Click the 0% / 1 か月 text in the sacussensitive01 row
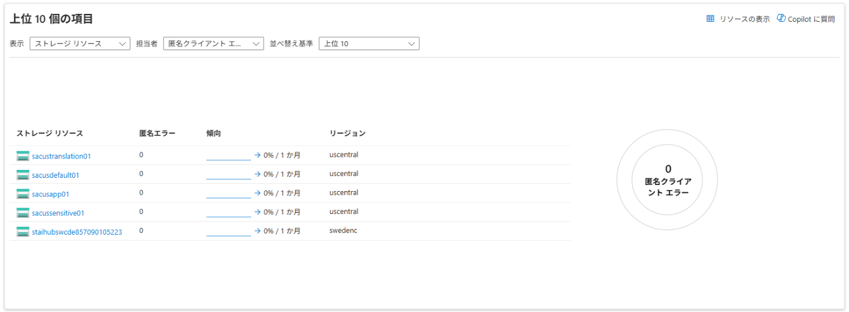Image resolution: width=849 pixels, height=312 pixels. [x=282, y=212]
